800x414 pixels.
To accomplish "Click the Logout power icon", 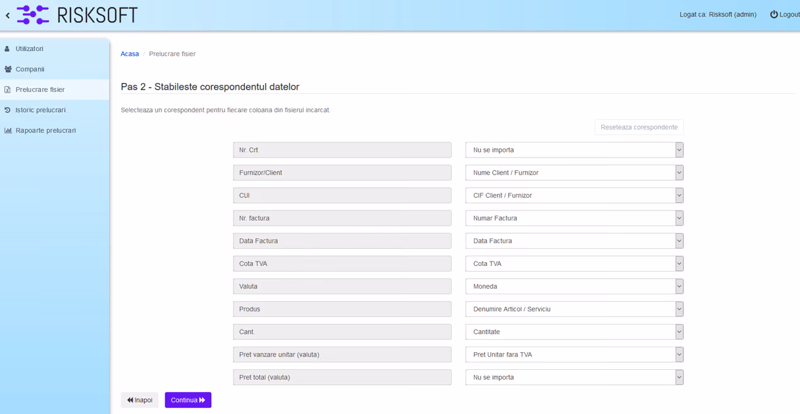I will coord(774,14).
